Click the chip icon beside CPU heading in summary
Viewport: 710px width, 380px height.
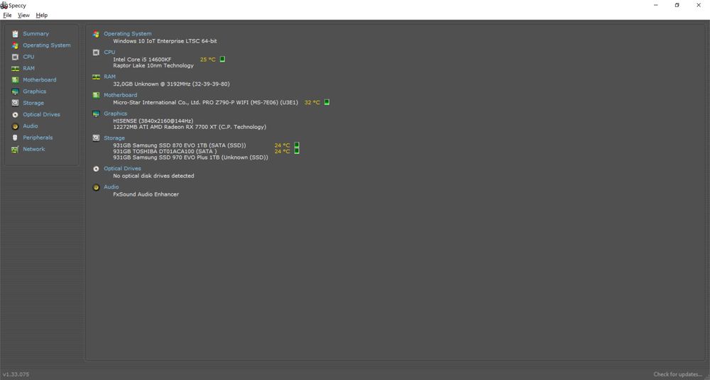[x=96, y=52]
